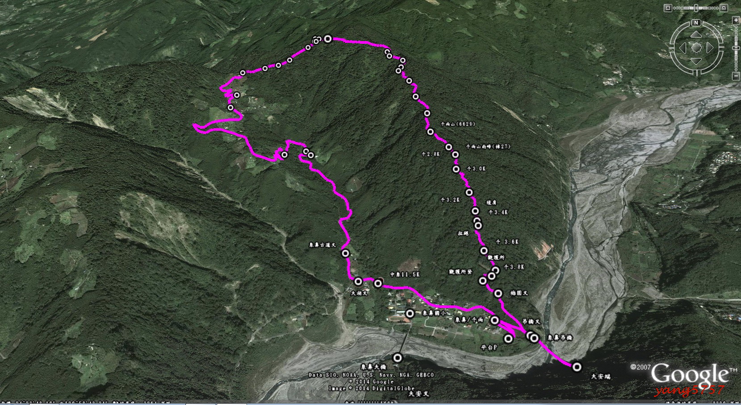Click the vertical zoom slider handle
This screenshot has width=741, height=405.
[x=736, y=48]
